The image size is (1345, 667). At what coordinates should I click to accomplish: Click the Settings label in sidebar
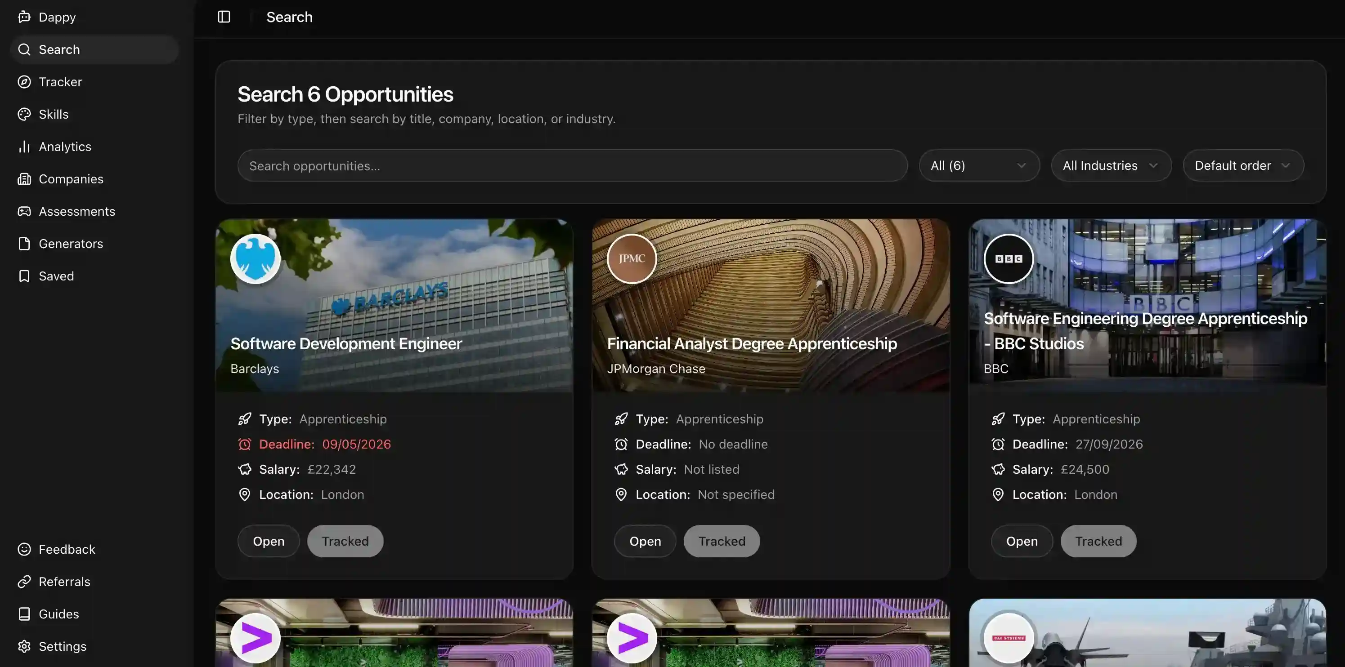63,646
